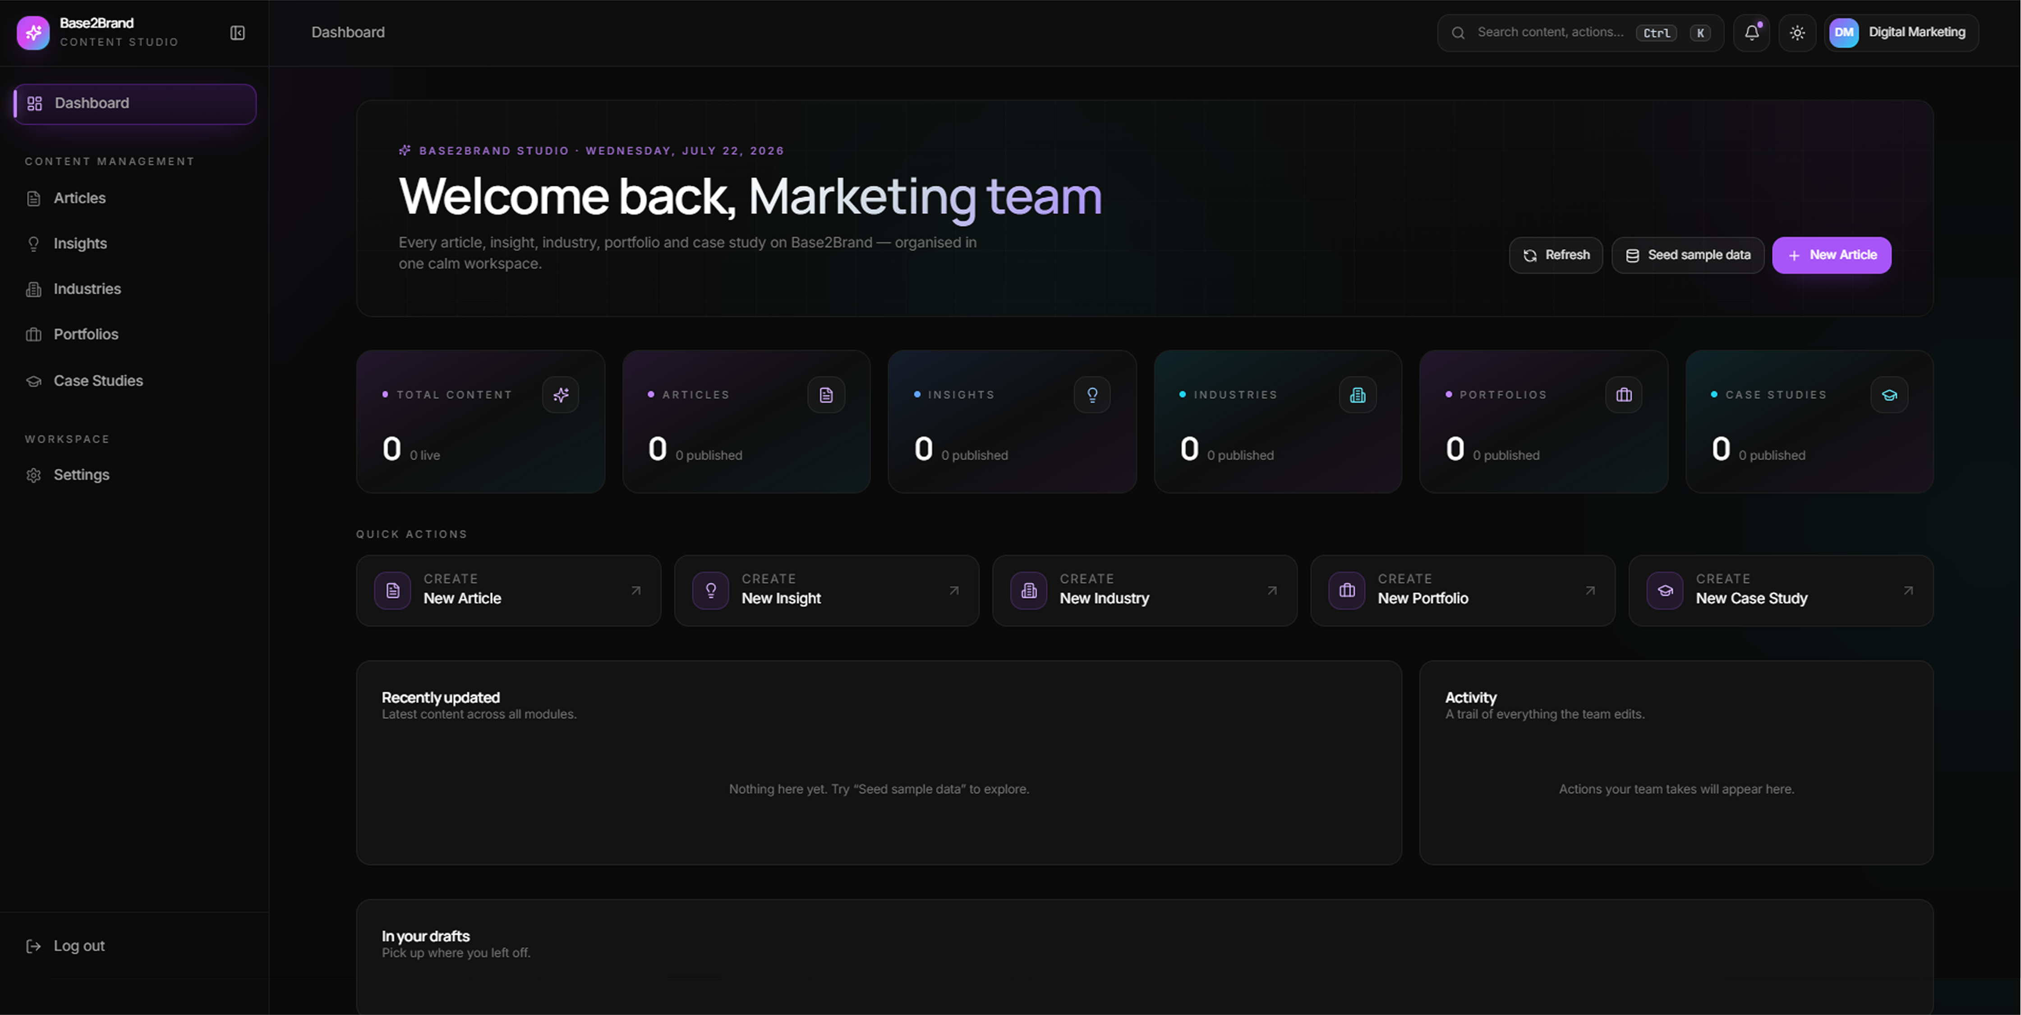Click the briefcase icon on Portfolios stat card
2021x1015 pixels.
point(1623,395)
